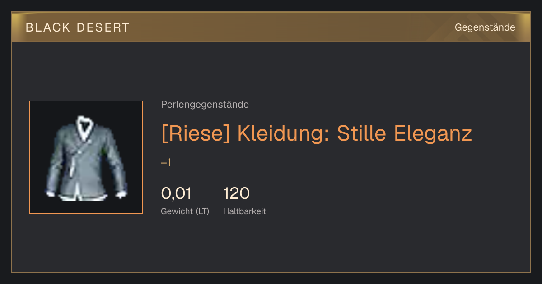Click the BLACK DESERT logo text
Image resolution: width=542 pixels, height=284 pixels.
78,27
